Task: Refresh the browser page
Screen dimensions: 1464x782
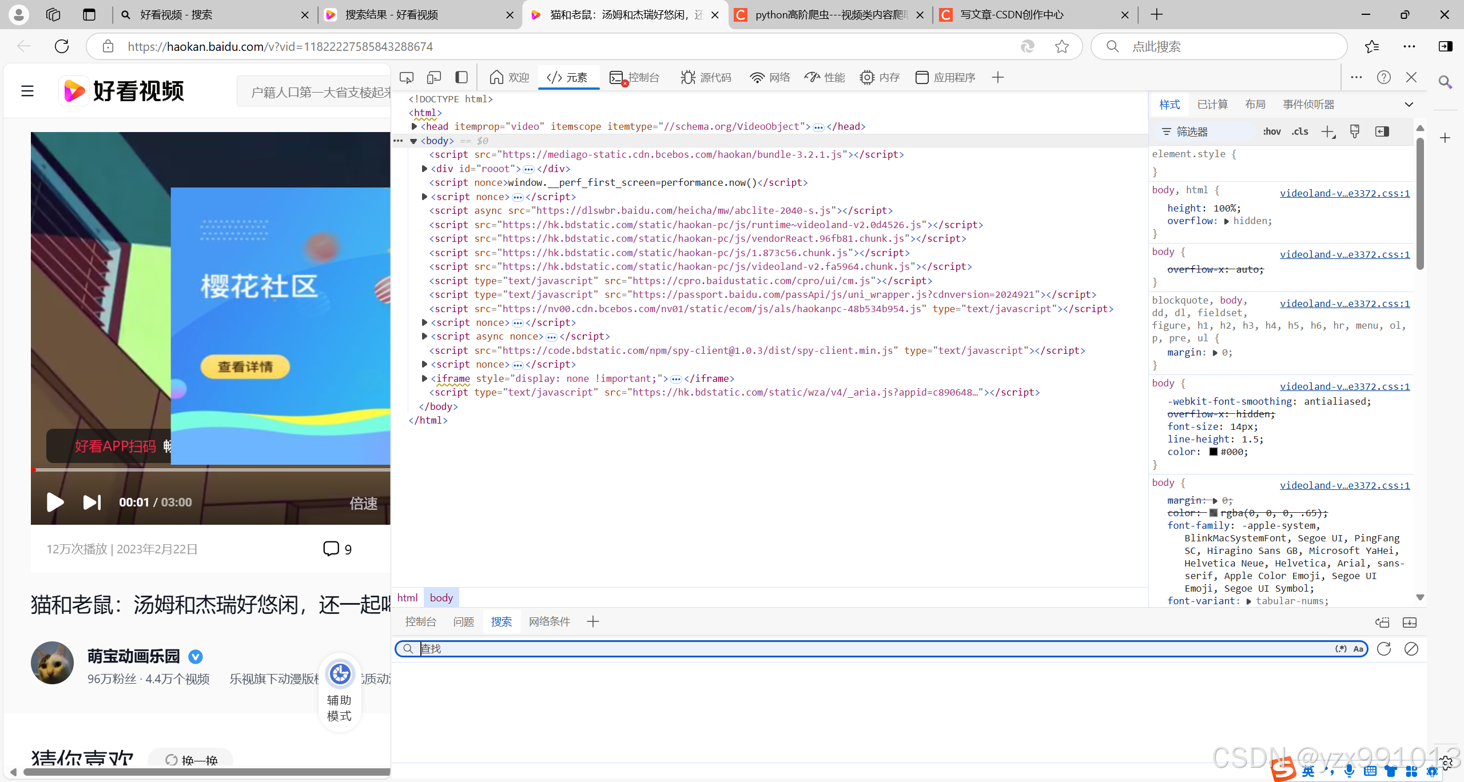Action: tap(62, 46)
